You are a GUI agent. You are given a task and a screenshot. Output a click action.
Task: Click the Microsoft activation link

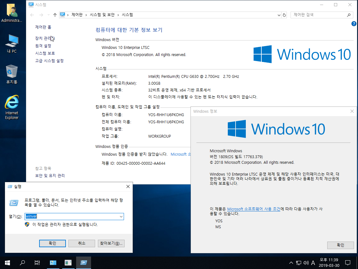[x=181, y=154]
